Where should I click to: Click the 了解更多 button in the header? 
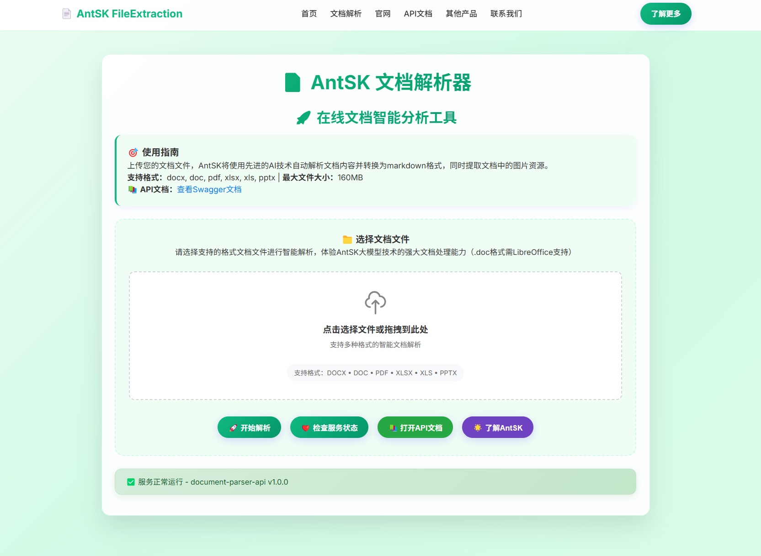665,14
